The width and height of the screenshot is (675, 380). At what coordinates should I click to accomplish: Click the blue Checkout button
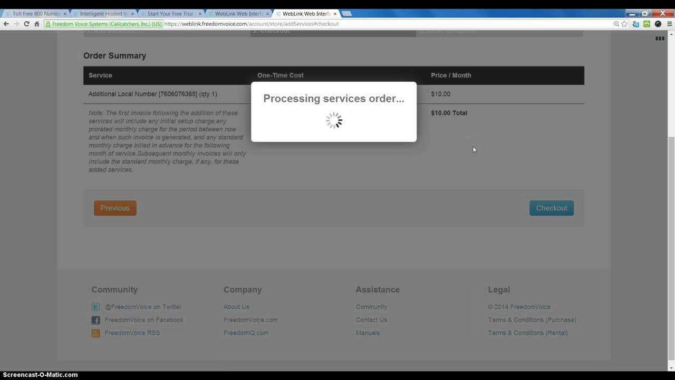coord(552,208)
